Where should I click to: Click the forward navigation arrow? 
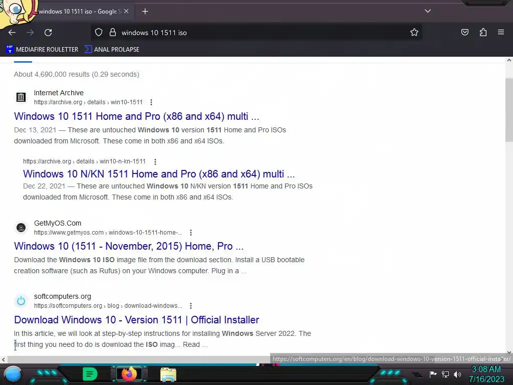click(30, 33)
